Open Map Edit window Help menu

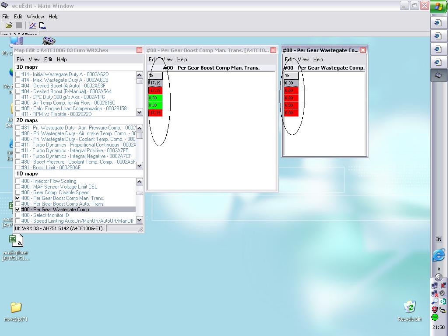click(x=62, y=59)
